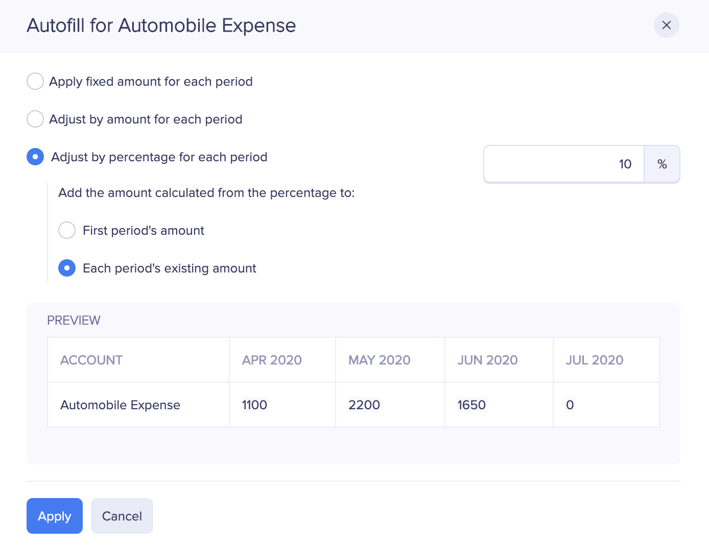Cancel the autofill changes
The image size is (709, 546).
pyautogui.click(x=122, y=516)
